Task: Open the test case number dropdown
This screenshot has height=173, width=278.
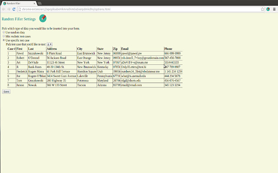Action: pos(49,44)
